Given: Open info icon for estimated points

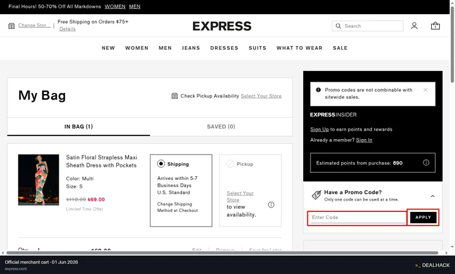Looking at the screenshot, I should point(426,163).
